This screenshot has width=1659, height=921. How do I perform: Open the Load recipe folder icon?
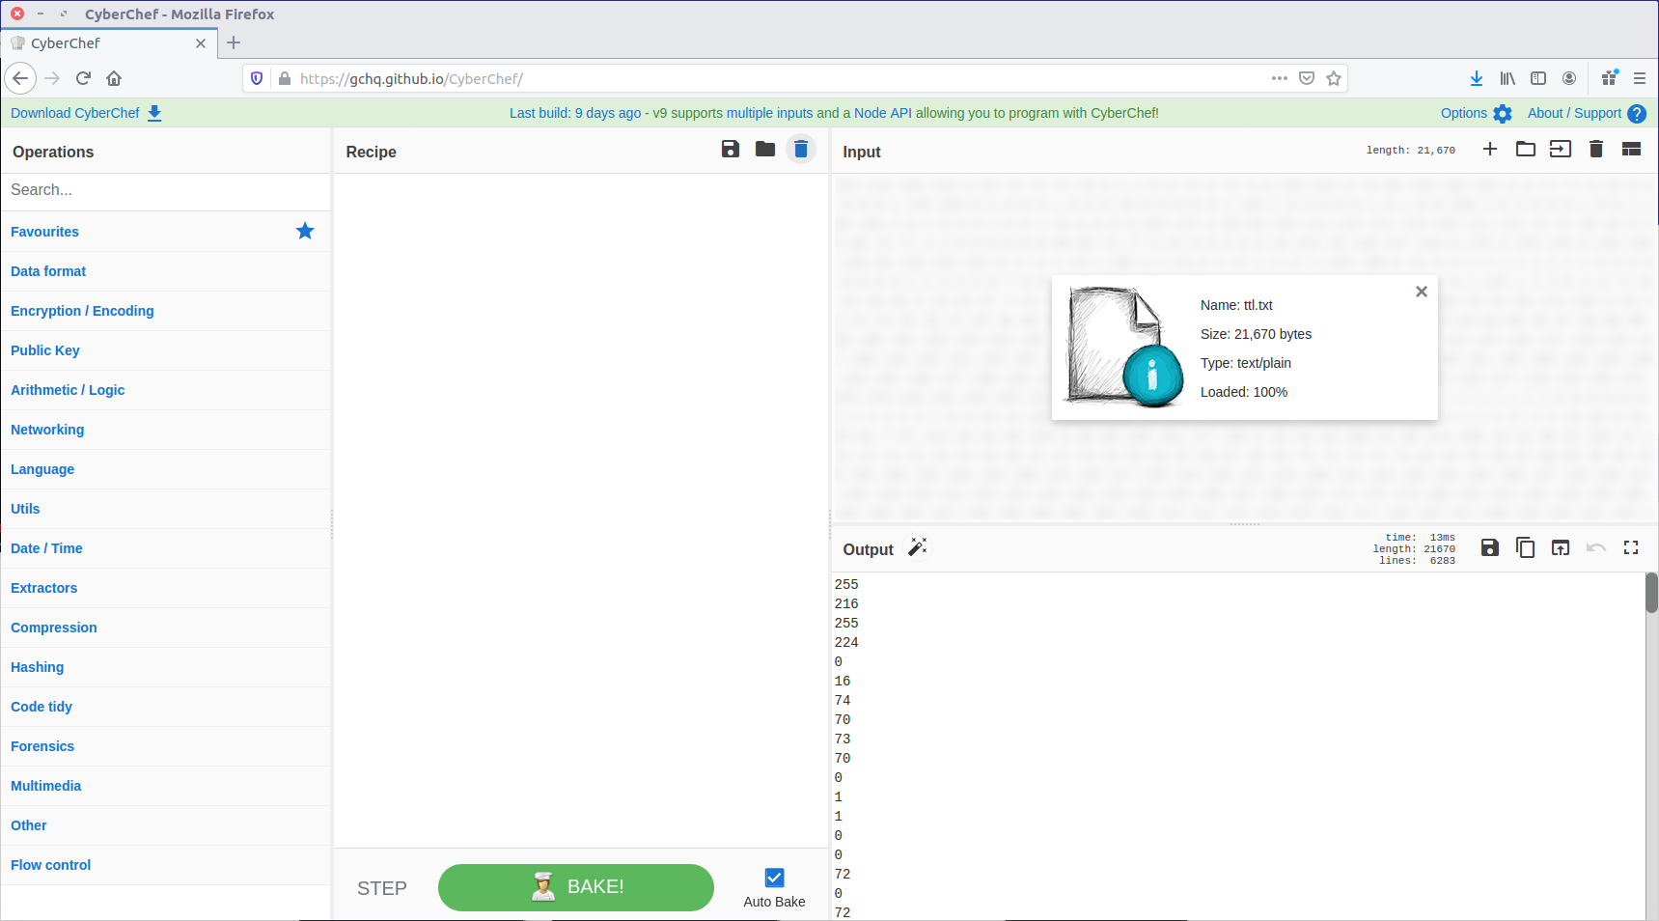point(765,149)
